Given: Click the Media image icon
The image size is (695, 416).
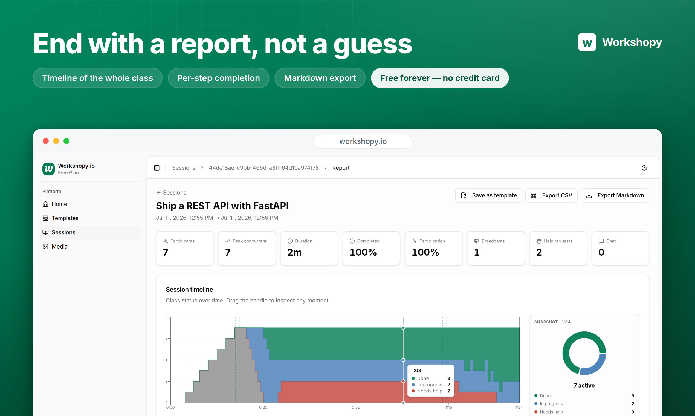Looking at the screenshot, I should coord(45,246).
